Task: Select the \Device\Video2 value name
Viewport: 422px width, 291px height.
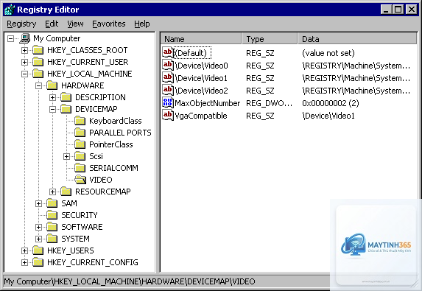Action: (201, 91)
